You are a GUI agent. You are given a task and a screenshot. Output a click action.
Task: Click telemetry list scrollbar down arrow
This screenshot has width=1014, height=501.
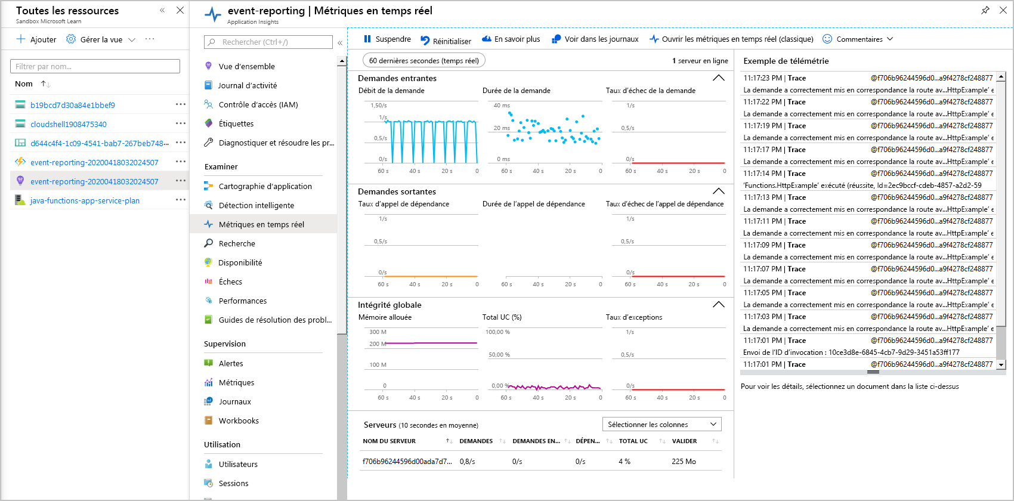pyautogui.click(x=1001, y=364)
